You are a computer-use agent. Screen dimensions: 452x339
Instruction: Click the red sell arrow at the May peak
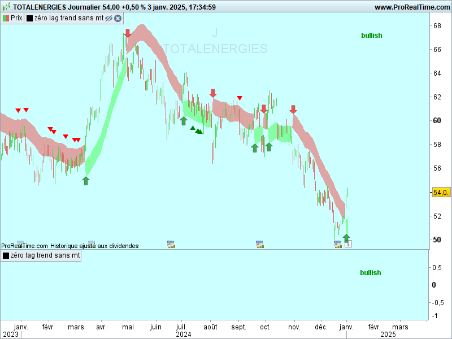point(128,33)
